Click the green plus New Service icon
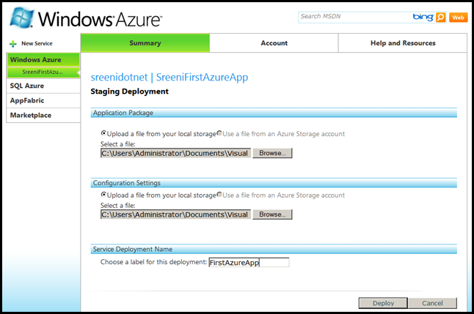Screen dimensions: 474x314 point(13,44)
